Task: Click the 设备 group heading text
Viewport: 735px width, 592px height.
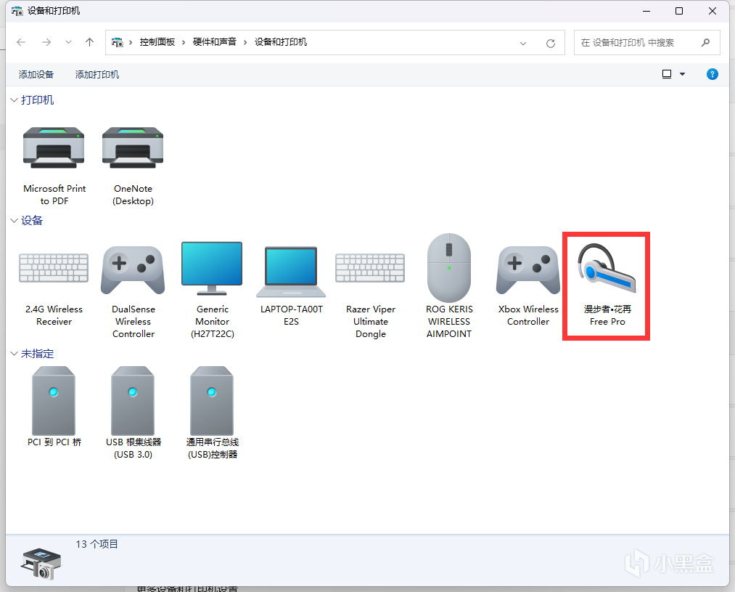Action: click(32, 220)
